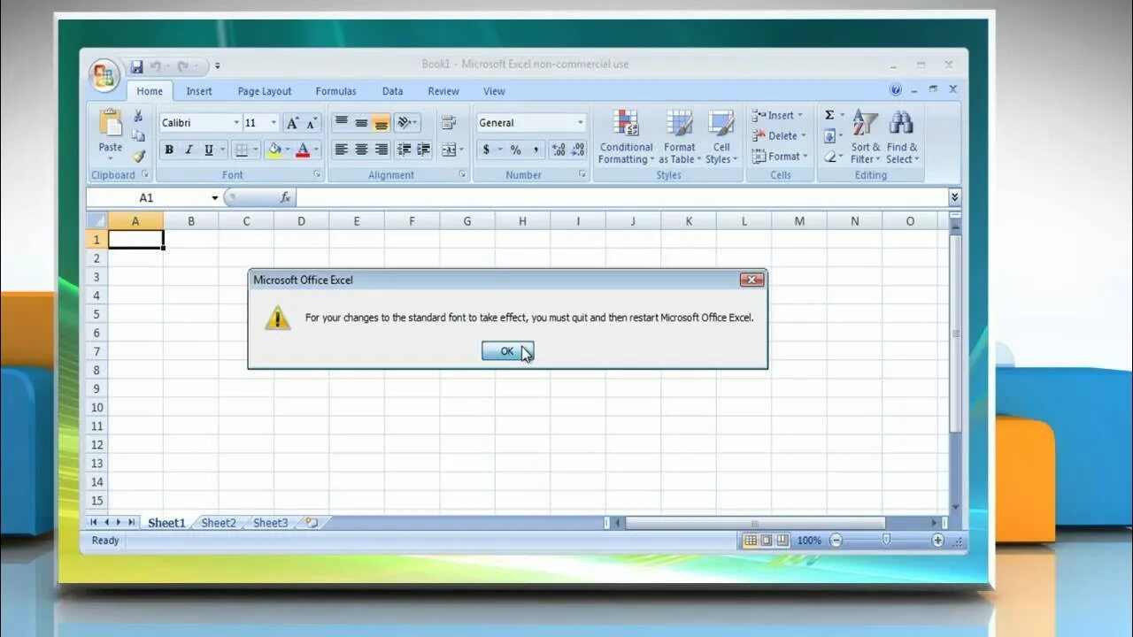Open the Borders dropdown arrow
Image resolution: width=1133 pixels, height=637 pixels.
(256, 150)
